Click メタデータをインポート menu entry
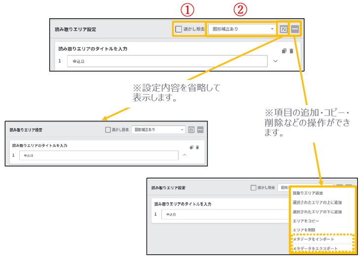 (x=317, y=239)
